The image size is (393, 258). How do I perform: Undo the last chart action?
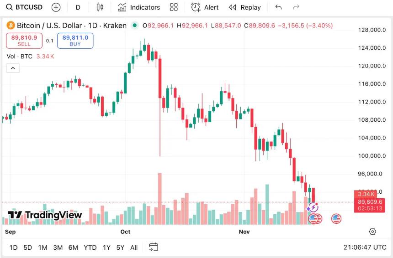[x=278, y=7]
